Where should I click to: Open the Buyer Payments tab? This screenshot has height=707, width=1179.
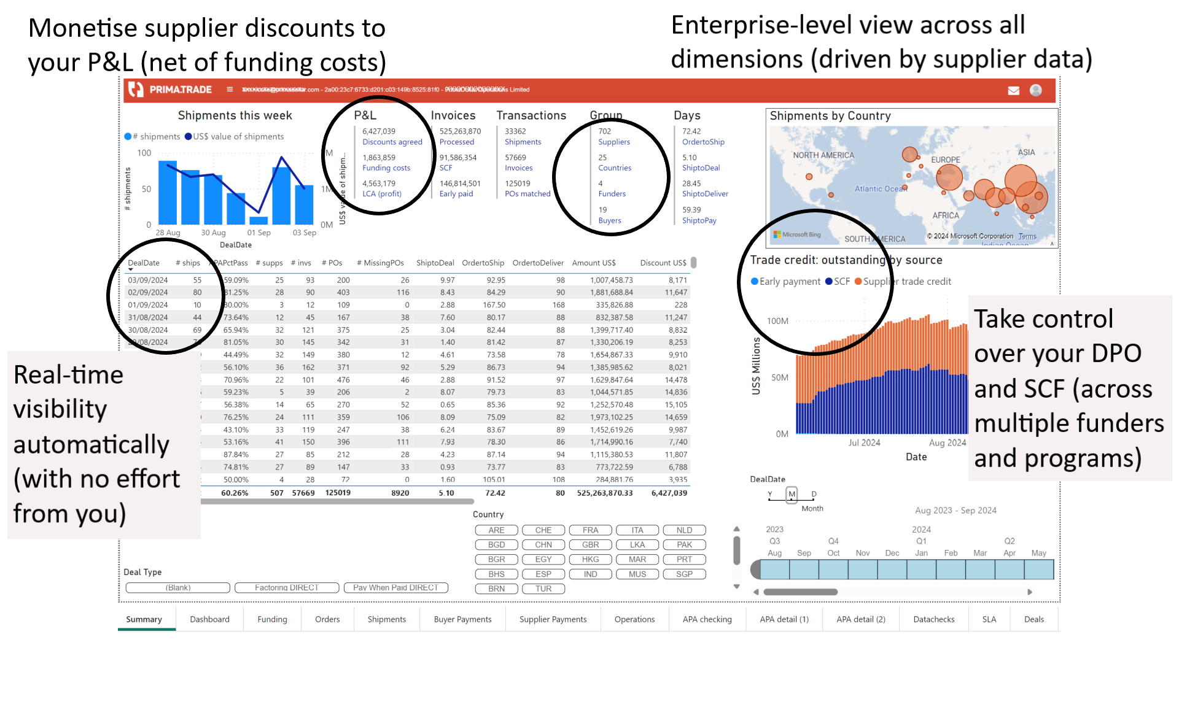pyautogui.click(x=462, y=619)
